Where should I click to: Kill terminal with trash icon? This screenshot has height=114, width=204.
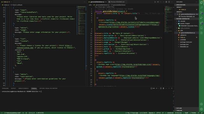(x=164, y=88)
